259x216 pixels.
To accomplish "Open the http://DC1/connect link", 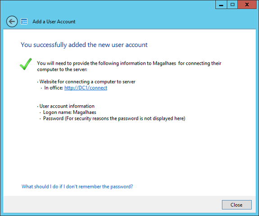I will coord(86,88).
